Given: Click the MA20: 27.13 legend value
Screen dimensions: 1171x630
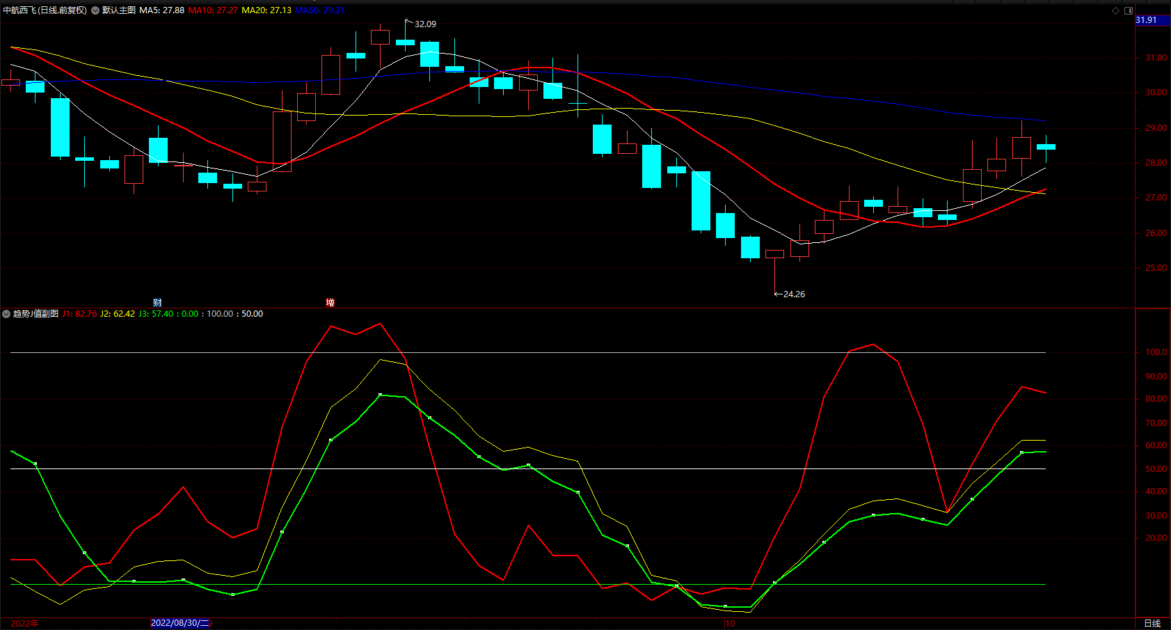Looking at the screenshot, I should click(x=266, y=10).
